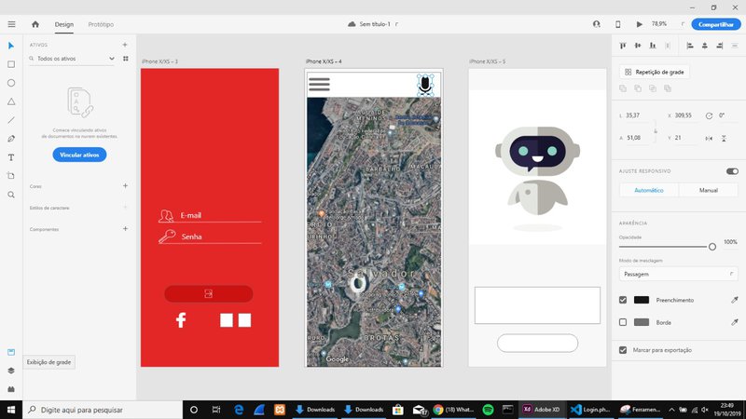Select the Rectangle tool in left toolbar
Viewport: 746px width, 419px height.
click(x=11, y=64)
